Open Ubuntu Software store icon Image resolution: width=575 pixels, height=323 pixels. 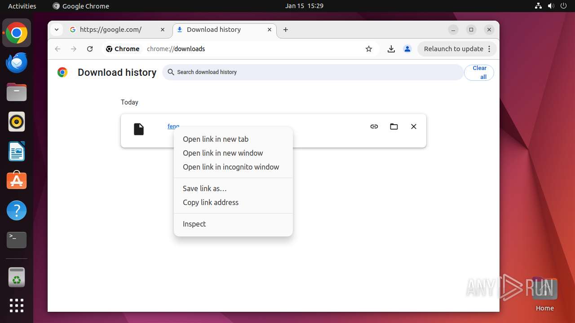[x=17, y=181]
